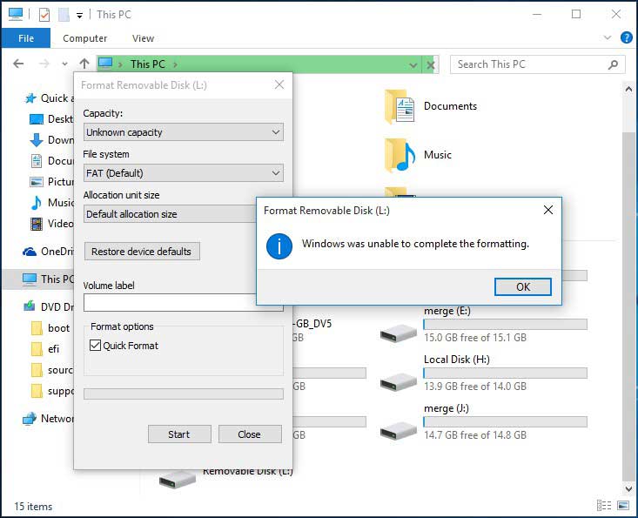Viewport: 638px width, 518px height.
Task: Select Network in the navigation pane
Action: 48,418
